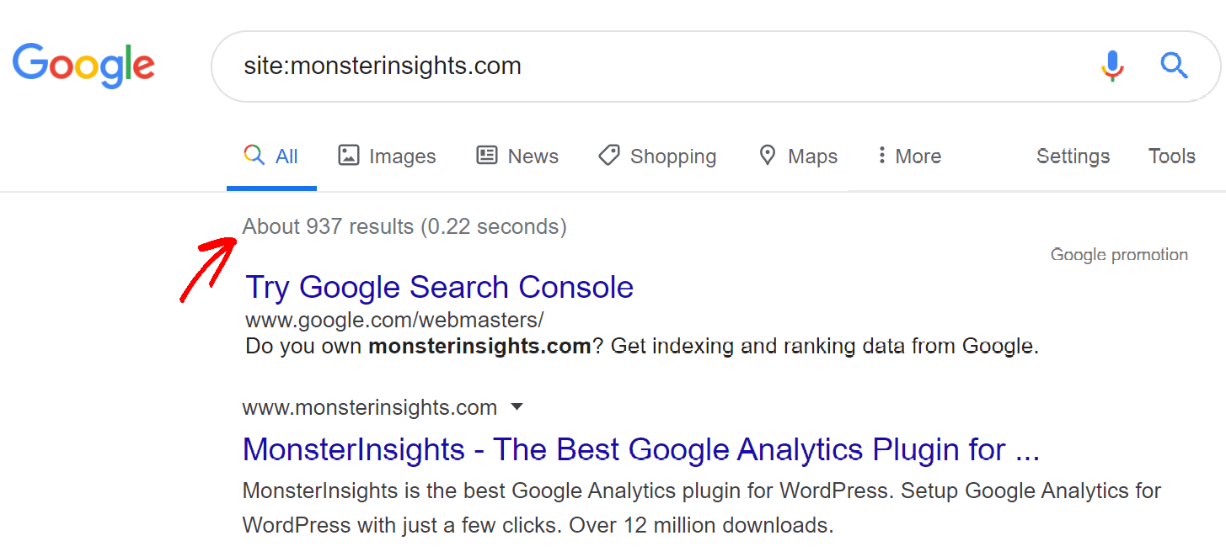Click the magnifying glass to search
This screenshot has width=1226, height=557.
pos(1174,65)
